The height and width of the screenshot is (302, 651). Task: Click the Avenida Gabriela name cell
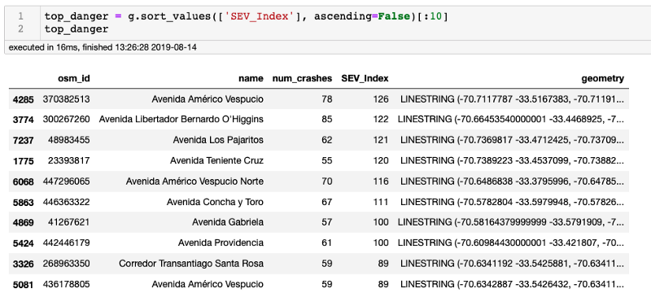pos(228,222)
